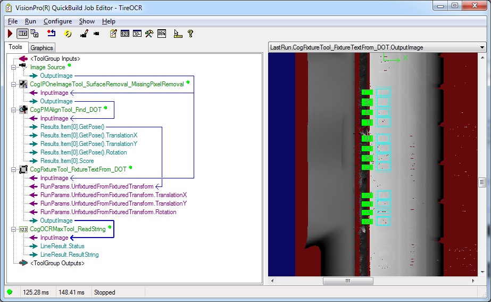Click the Stopped status text
Screen dimensions: 491x302
pos(105,292)
